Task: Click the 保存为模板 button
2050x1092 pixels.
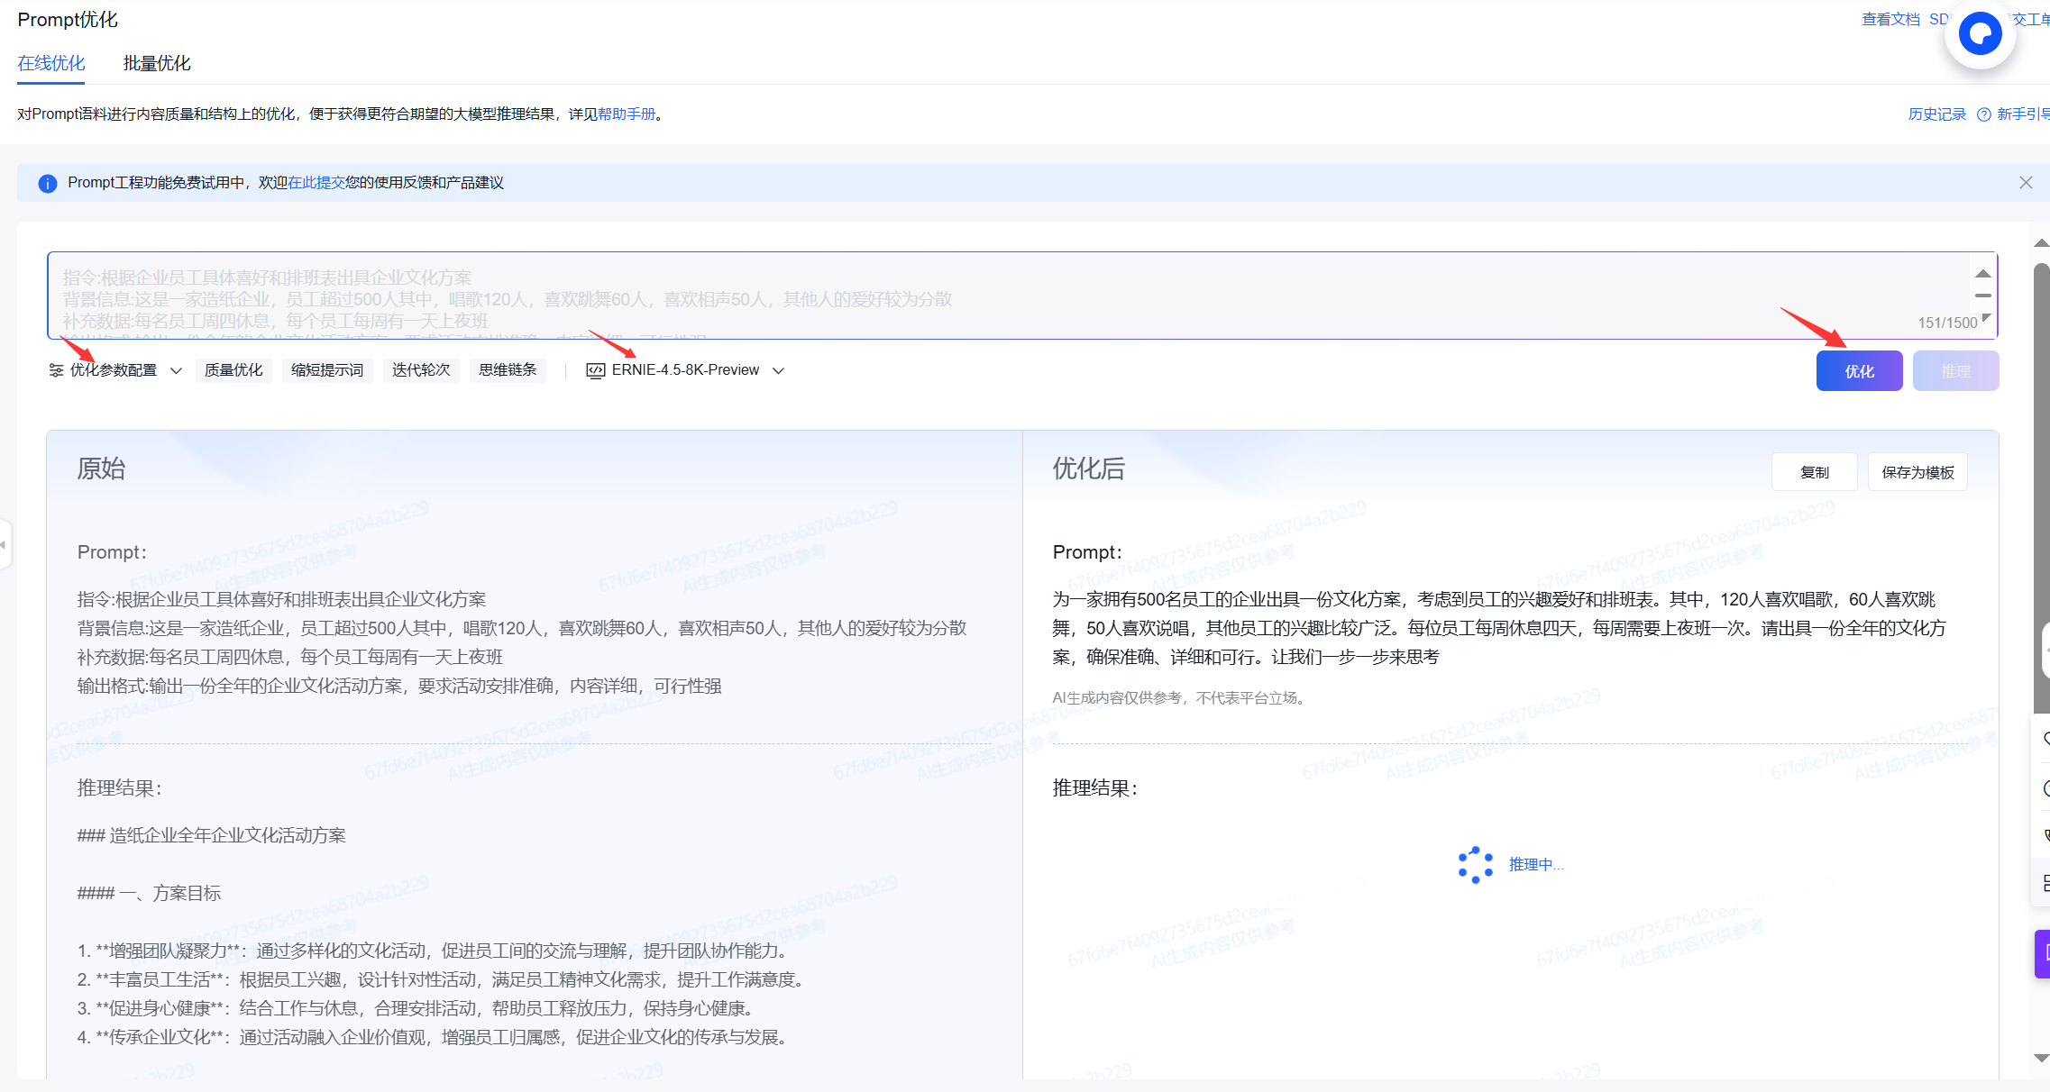Action: coord(1917,472)
